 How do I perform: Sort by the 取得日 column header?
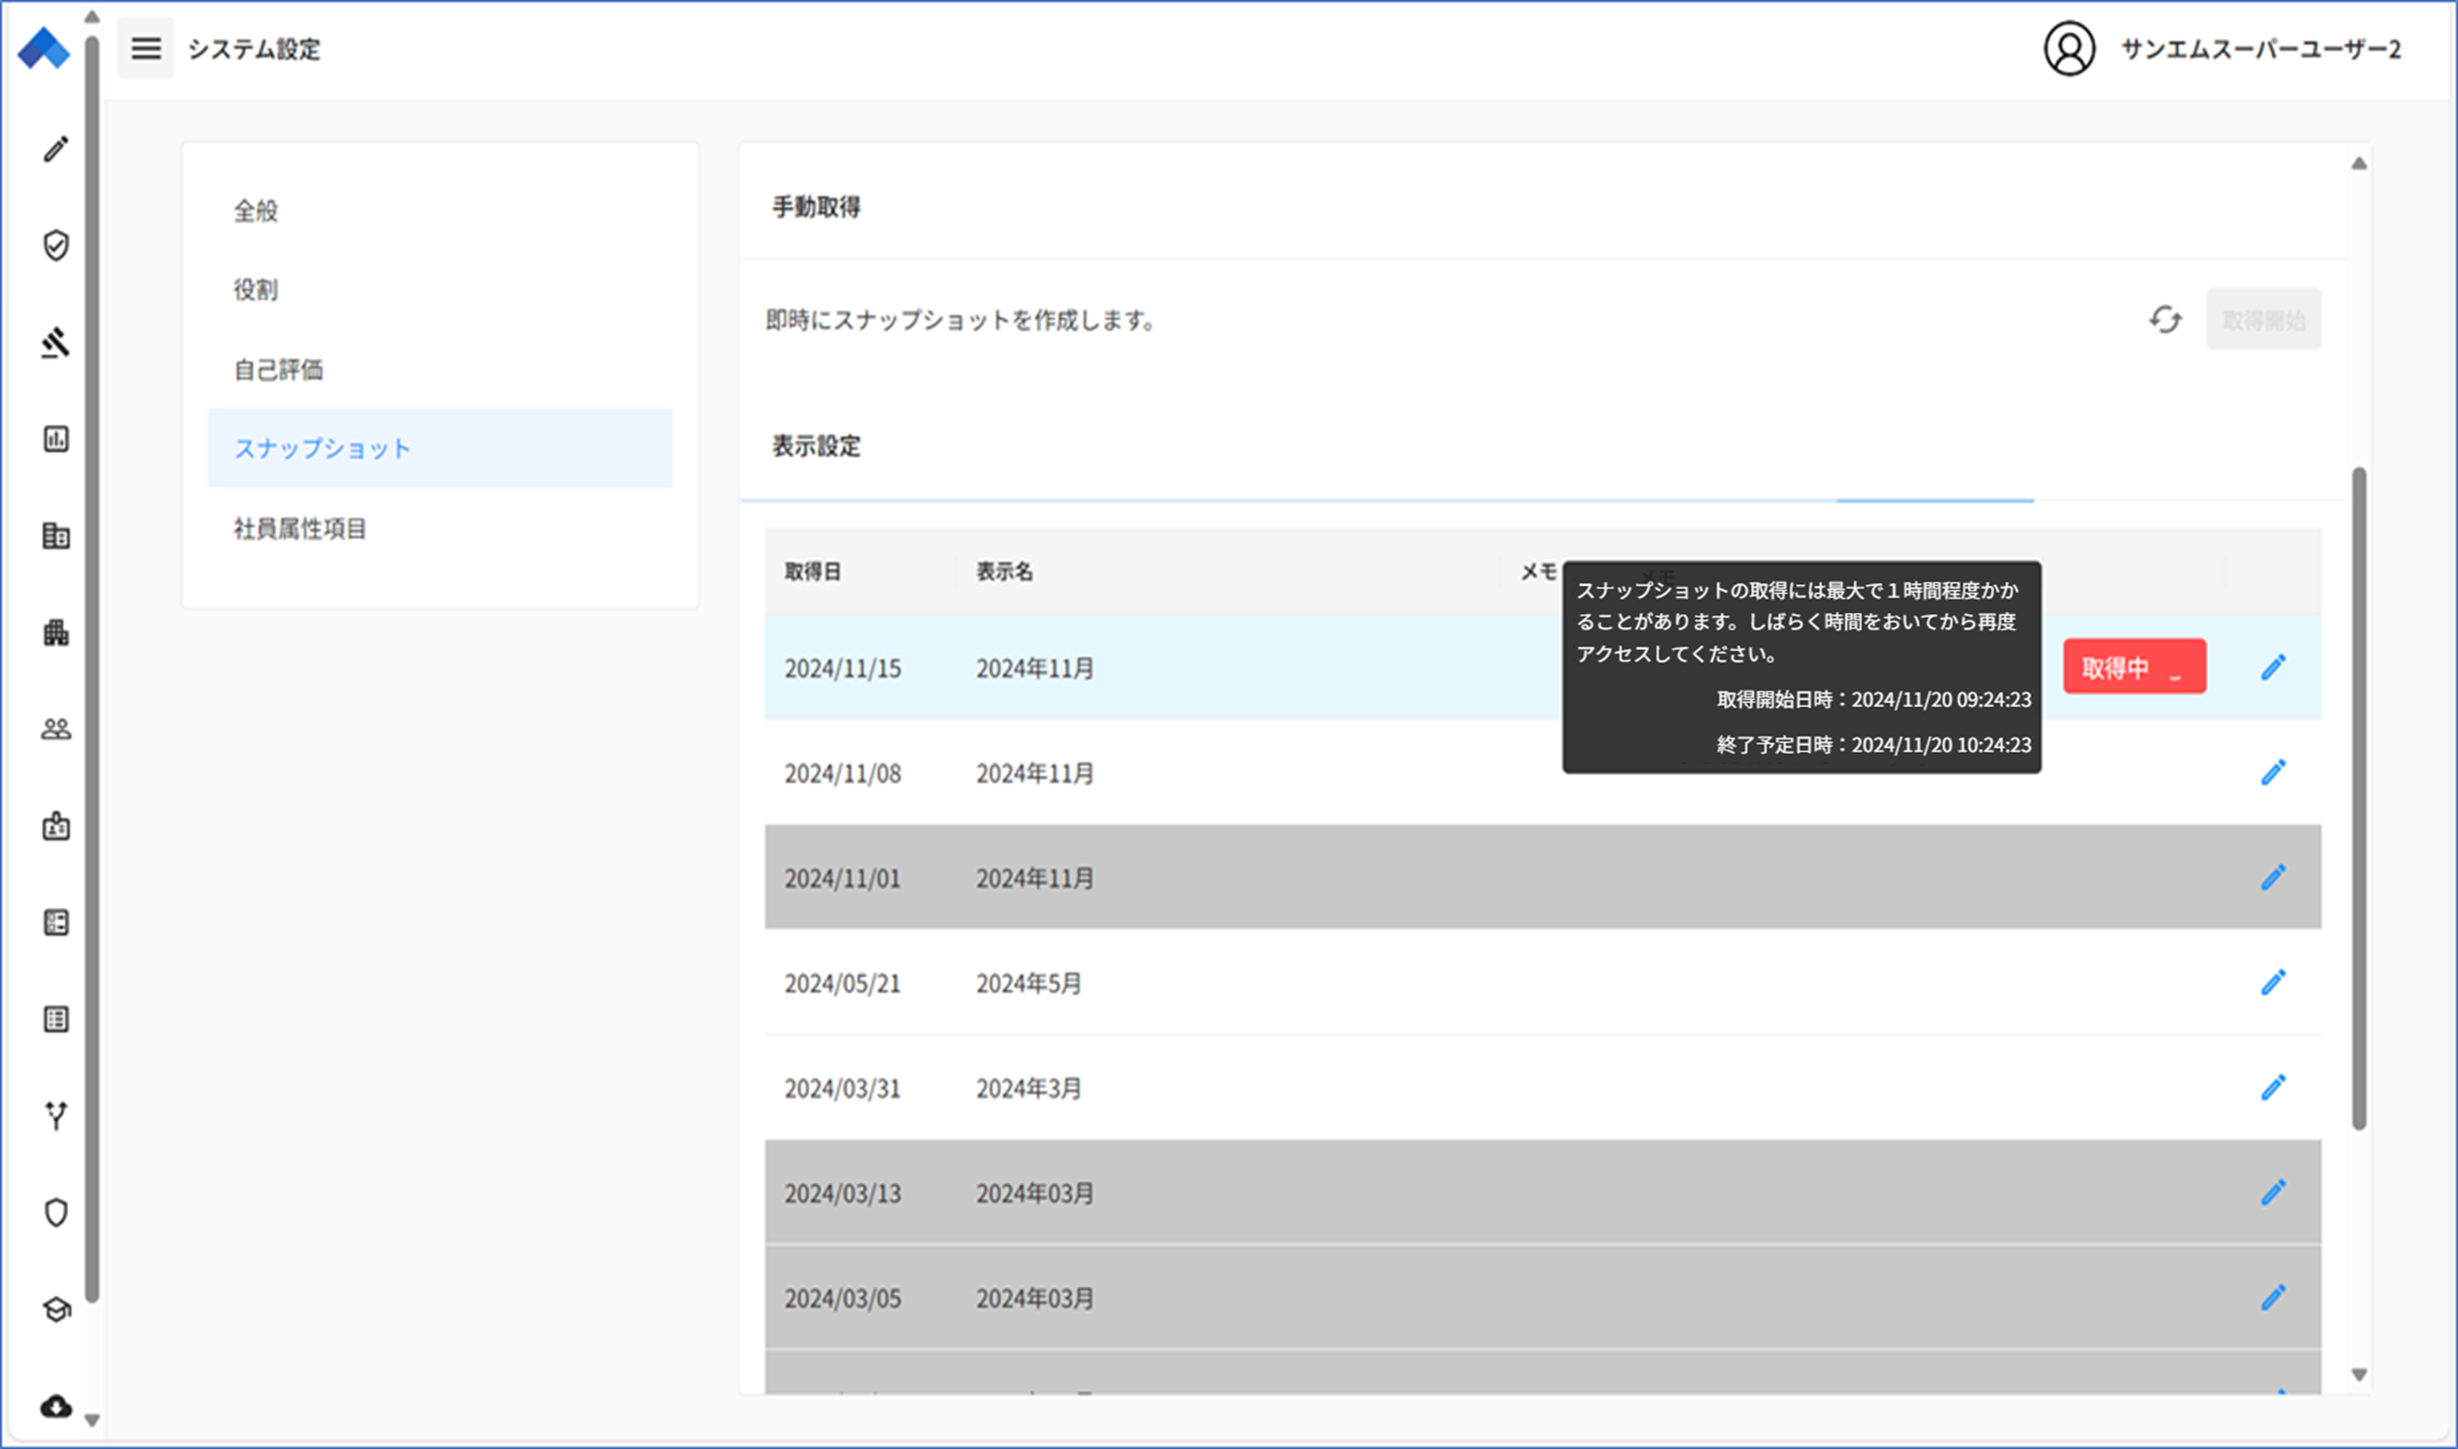[x=812, y=571]
